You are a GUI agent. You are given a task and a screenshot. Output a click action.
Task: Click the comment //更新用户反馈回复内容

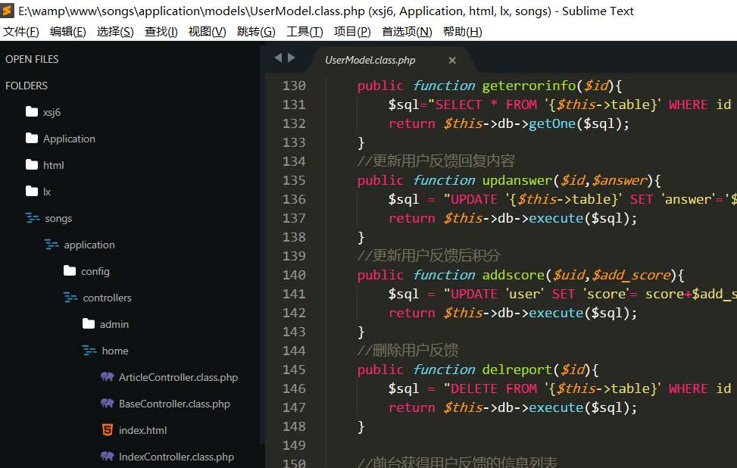[x=436, y=161]
